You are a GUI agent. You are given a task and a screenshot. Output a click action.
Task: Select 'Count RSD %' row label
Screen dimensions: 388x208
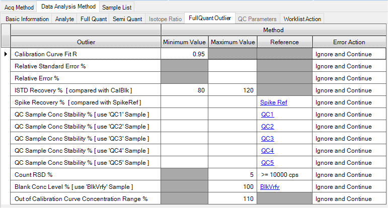point(86,175)
